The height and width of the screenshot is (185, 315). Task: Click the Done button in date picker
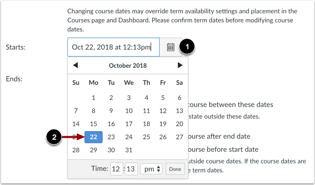pos(175,169)
